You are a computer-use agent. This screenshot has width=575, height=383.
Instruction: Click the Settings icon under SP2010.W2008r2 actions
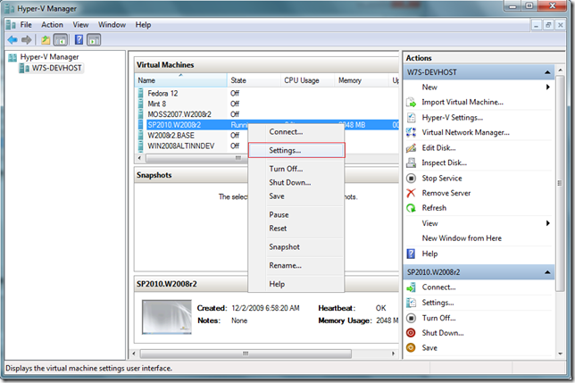point(411,303)
